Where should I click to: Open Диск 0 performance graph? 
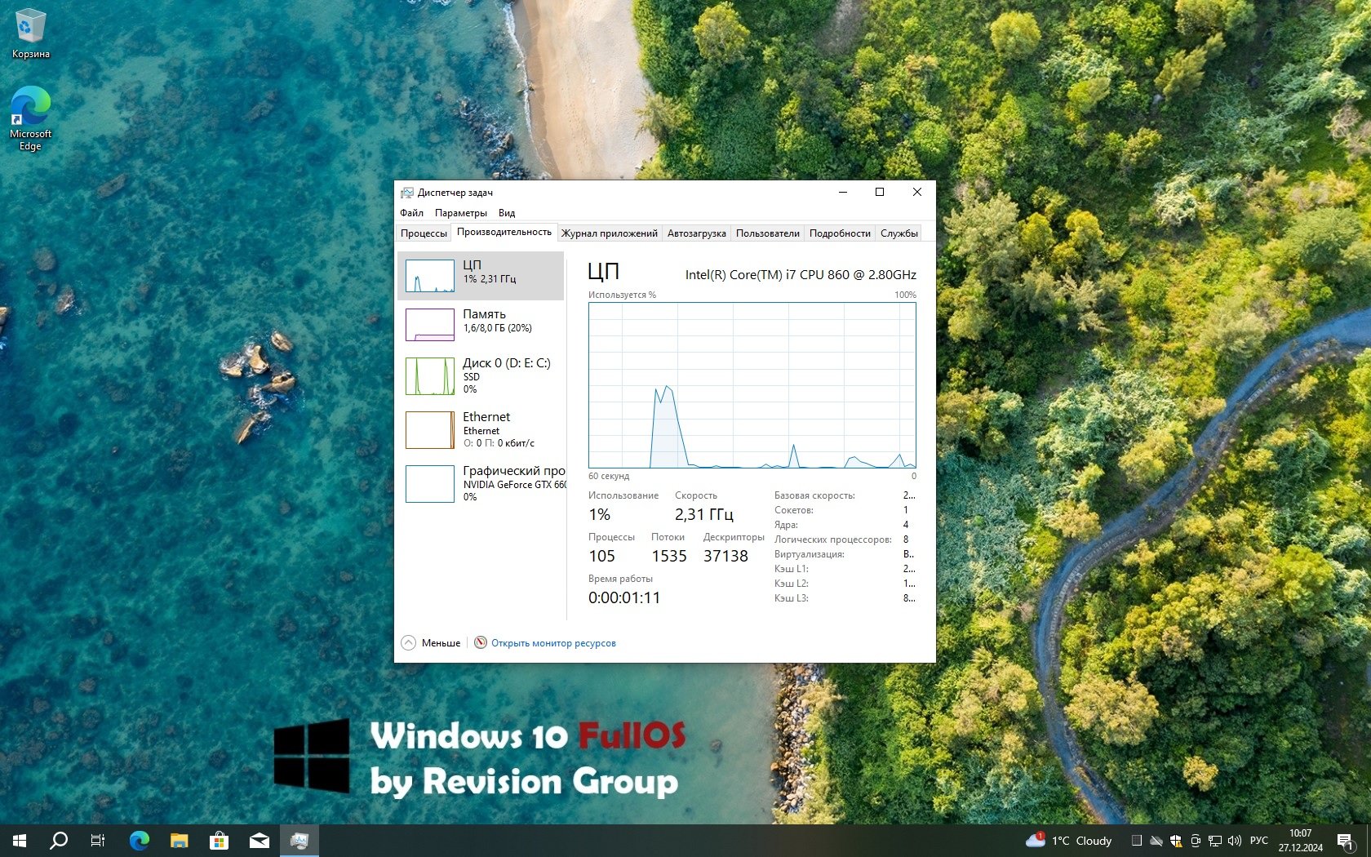pyautogui.click(x=481, y=375)
